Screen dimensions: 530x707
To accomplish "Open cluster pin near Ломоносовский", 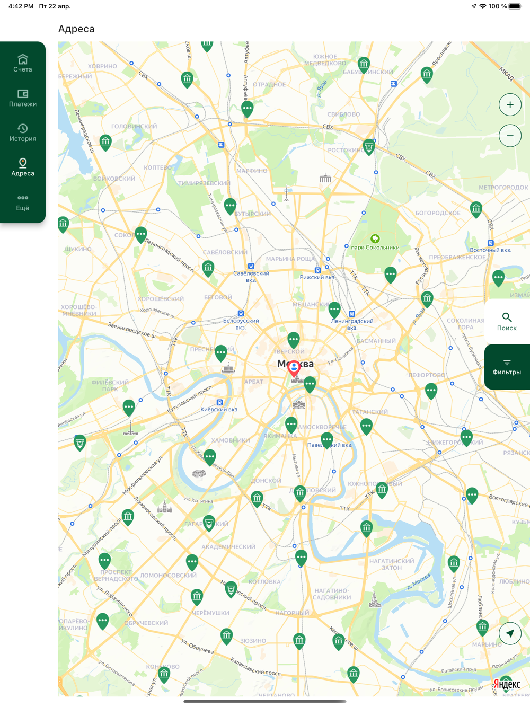I will coord(192,563).
